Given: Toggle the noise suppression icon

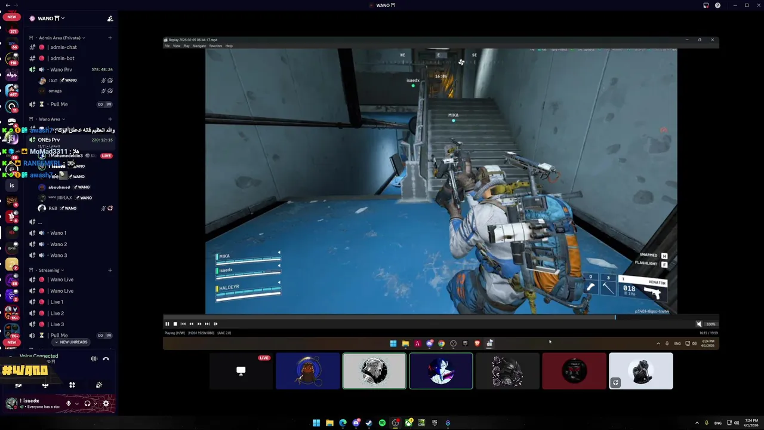Looking at the screenshot, I should tap(94, 359).
